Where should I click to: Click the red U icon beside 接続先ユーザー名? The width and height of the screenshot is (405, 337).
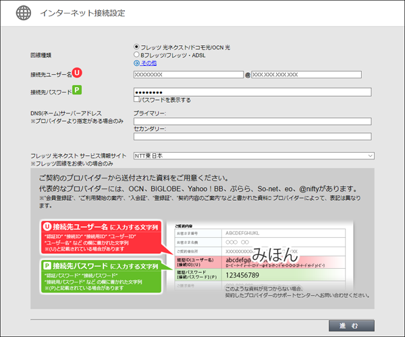pos(77,72)
